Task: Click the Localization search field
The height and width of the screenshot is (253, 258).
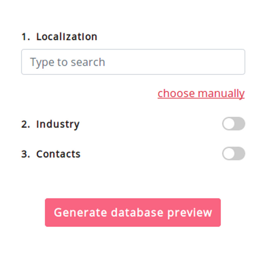Action: pyautogui.click(x=133, y=62)
